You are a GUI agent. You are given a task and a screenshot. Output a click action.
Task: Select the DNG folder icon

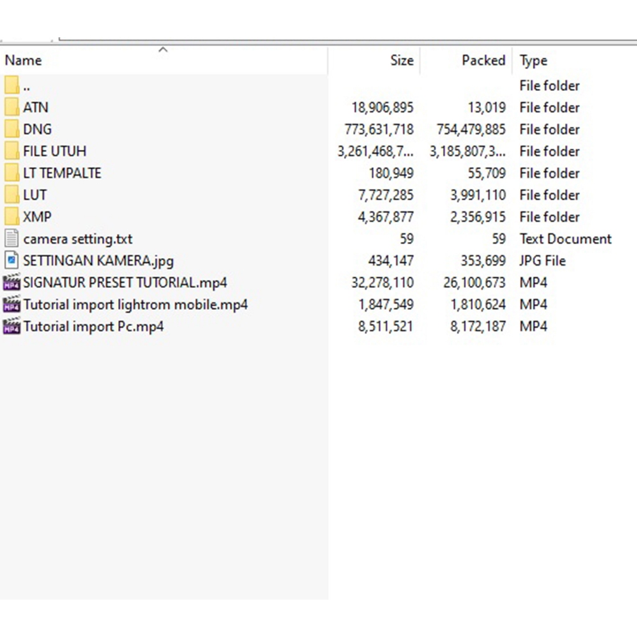(12, 129)
